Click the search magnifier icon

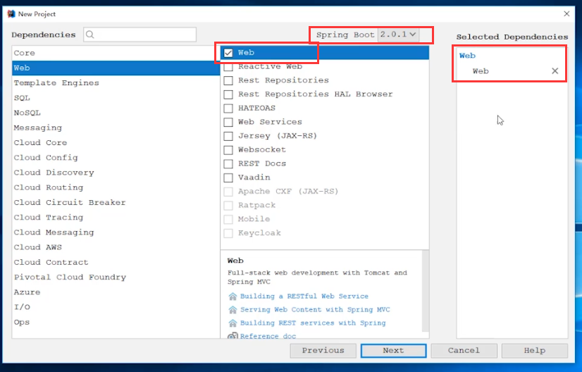point(89,35)
